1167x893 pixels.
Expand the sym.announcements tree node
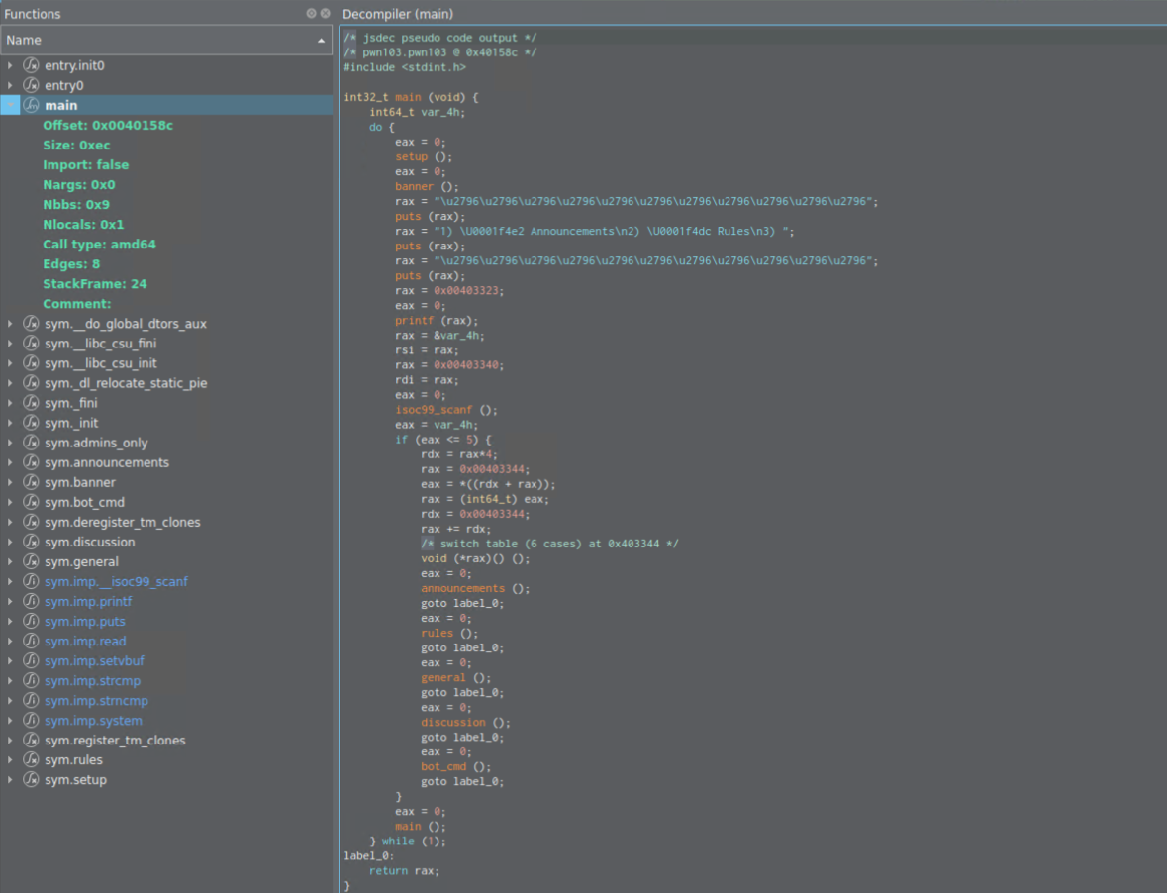click(x=10, y=462)
